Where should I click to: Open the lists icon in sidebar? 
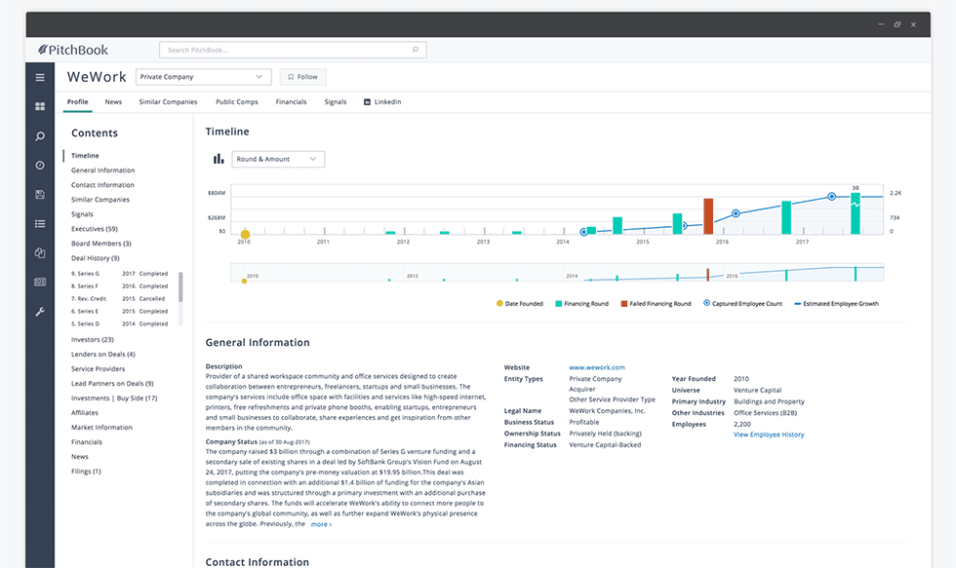[40, 223]
